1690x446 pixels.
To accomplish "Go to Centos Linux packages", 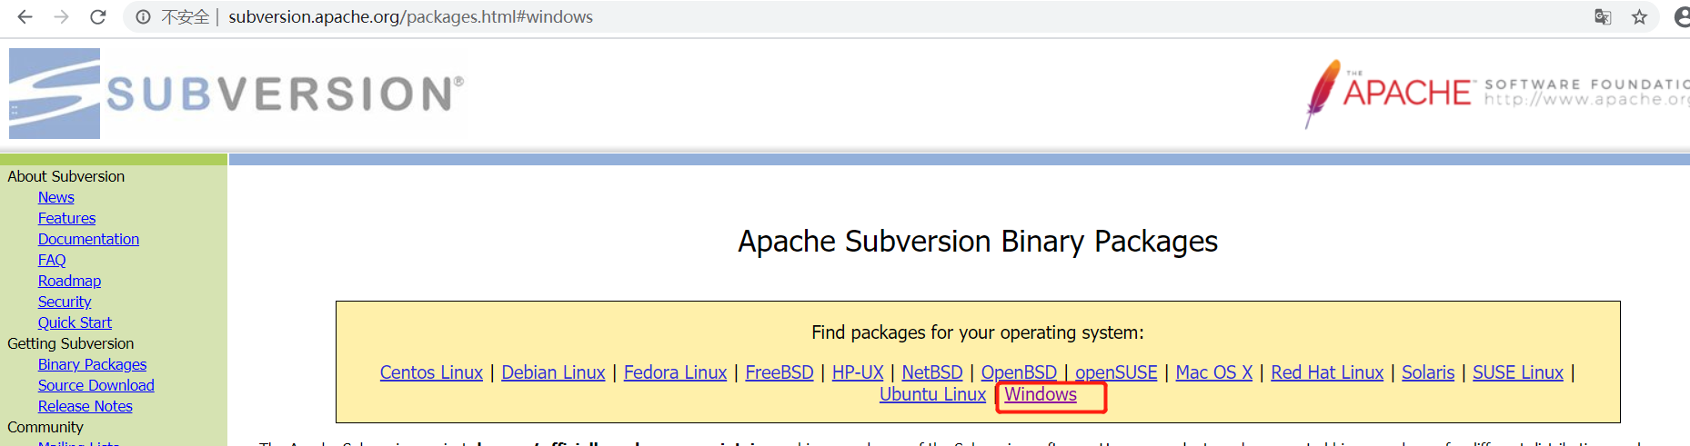I will coord(431,372).
